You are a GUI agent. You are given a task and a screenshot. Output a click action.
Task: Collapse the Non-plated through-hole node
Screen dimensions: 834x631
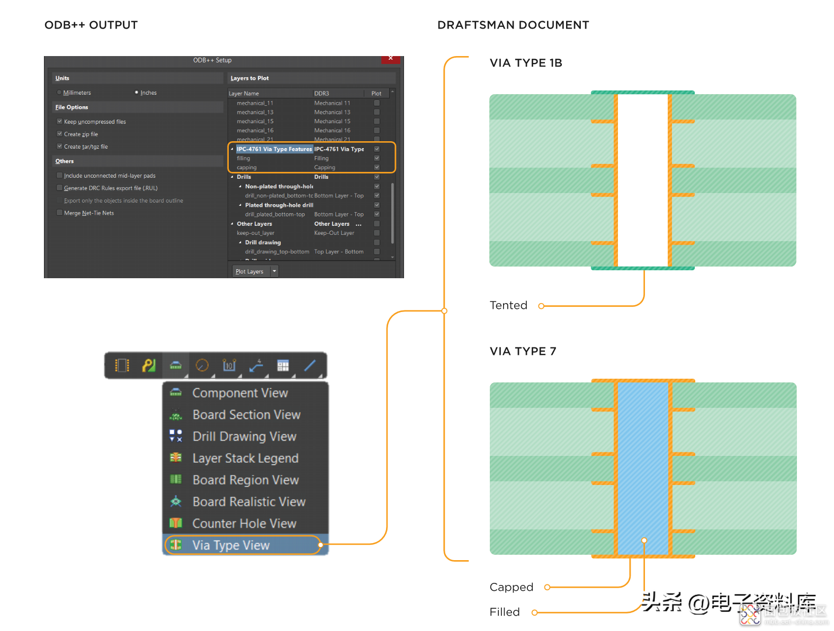240,186
